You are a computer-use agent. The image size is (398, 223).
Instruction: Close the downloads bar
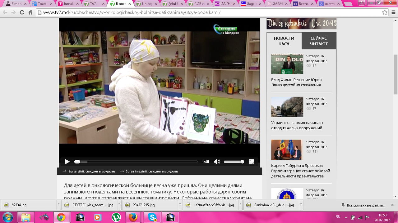click(x=393, y=205)
